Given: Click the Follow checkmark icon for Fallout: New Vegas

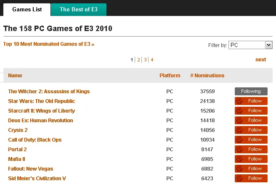Looking at the screenshot, I should pos(240,169).
